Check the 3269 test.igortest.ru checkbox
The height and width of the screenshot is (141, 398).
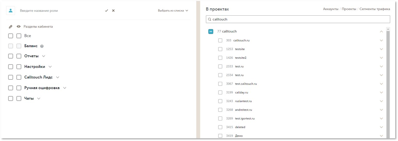click(x=220, y=118)
